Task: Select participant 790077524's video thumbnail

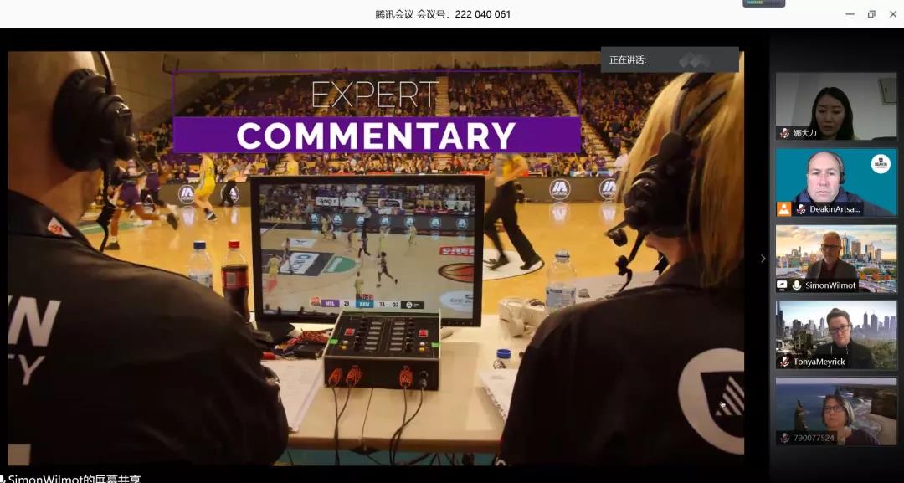Action: click(835, 409)
